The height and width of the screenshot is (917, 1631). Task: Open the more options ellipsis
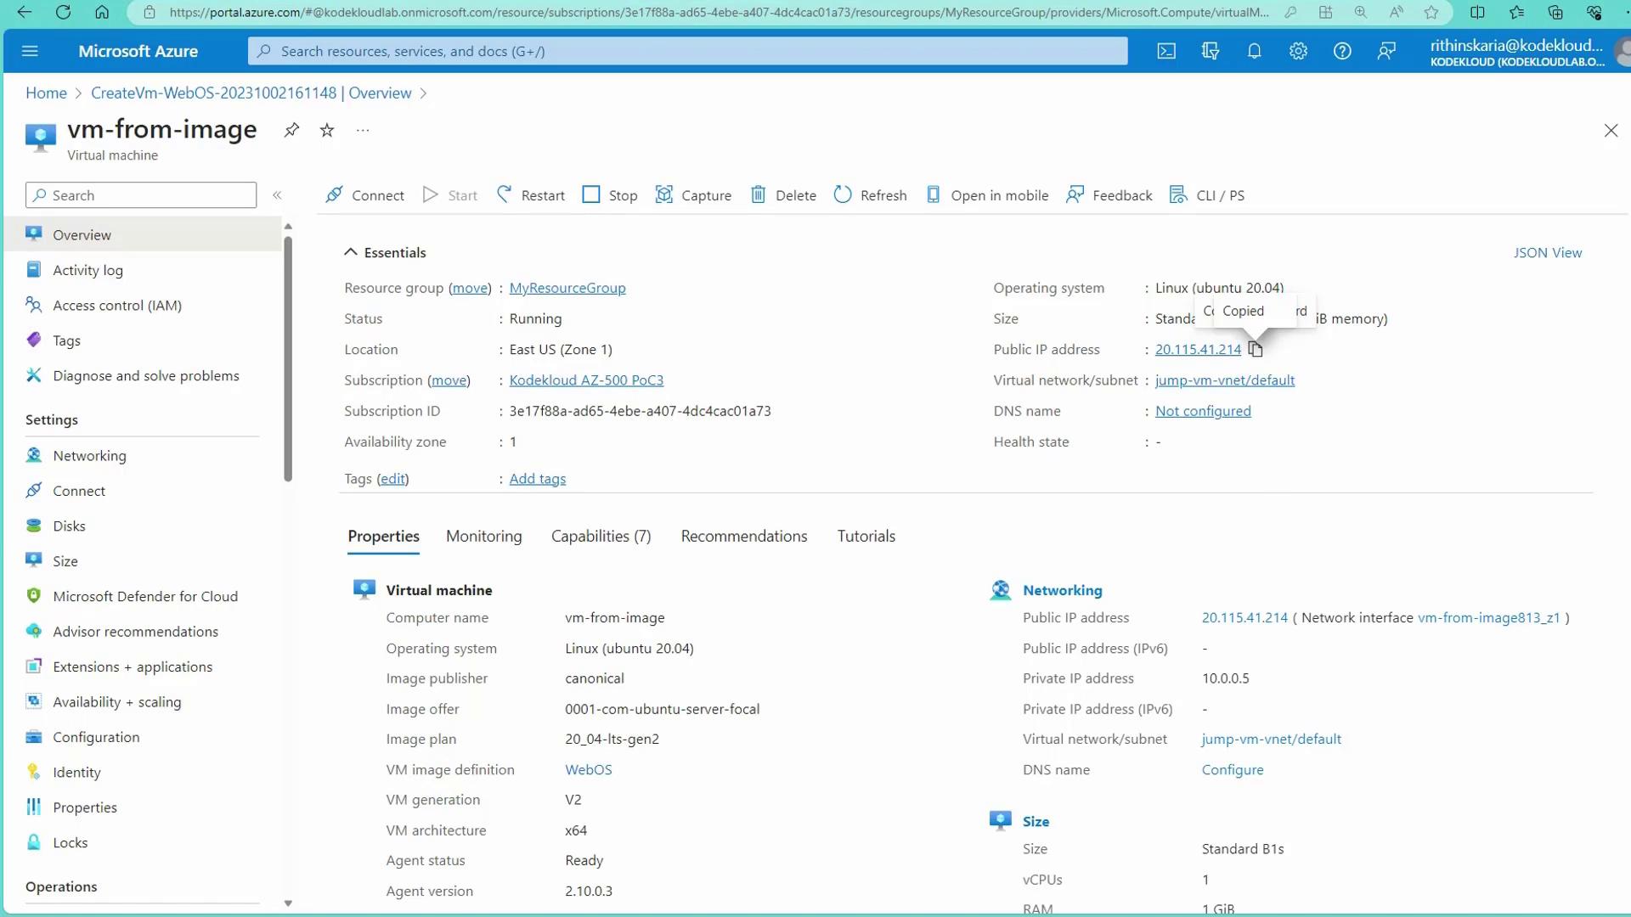click(x=363, y=130)
